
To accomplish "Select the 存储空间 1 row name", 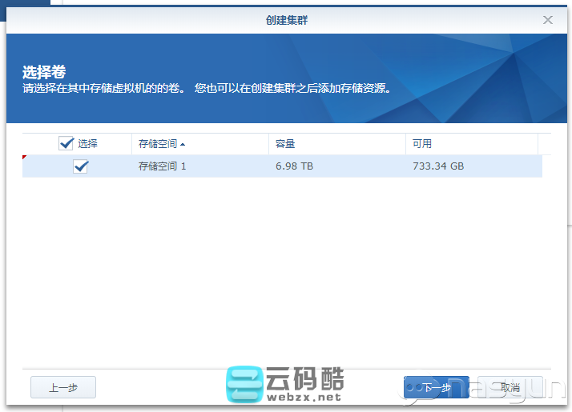I will pyautogui.click(x=162, y=166).
